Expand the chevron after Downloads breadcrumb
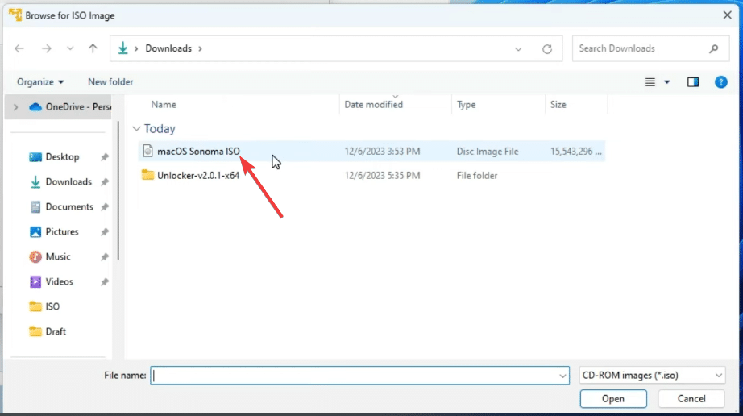This screenshot has height=416, width=743. click(200, 48)
